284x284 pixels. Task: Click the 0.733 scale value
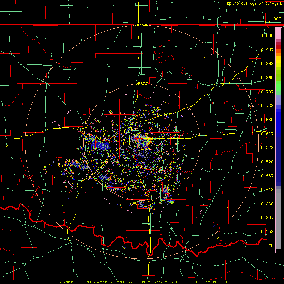[267, 106]
